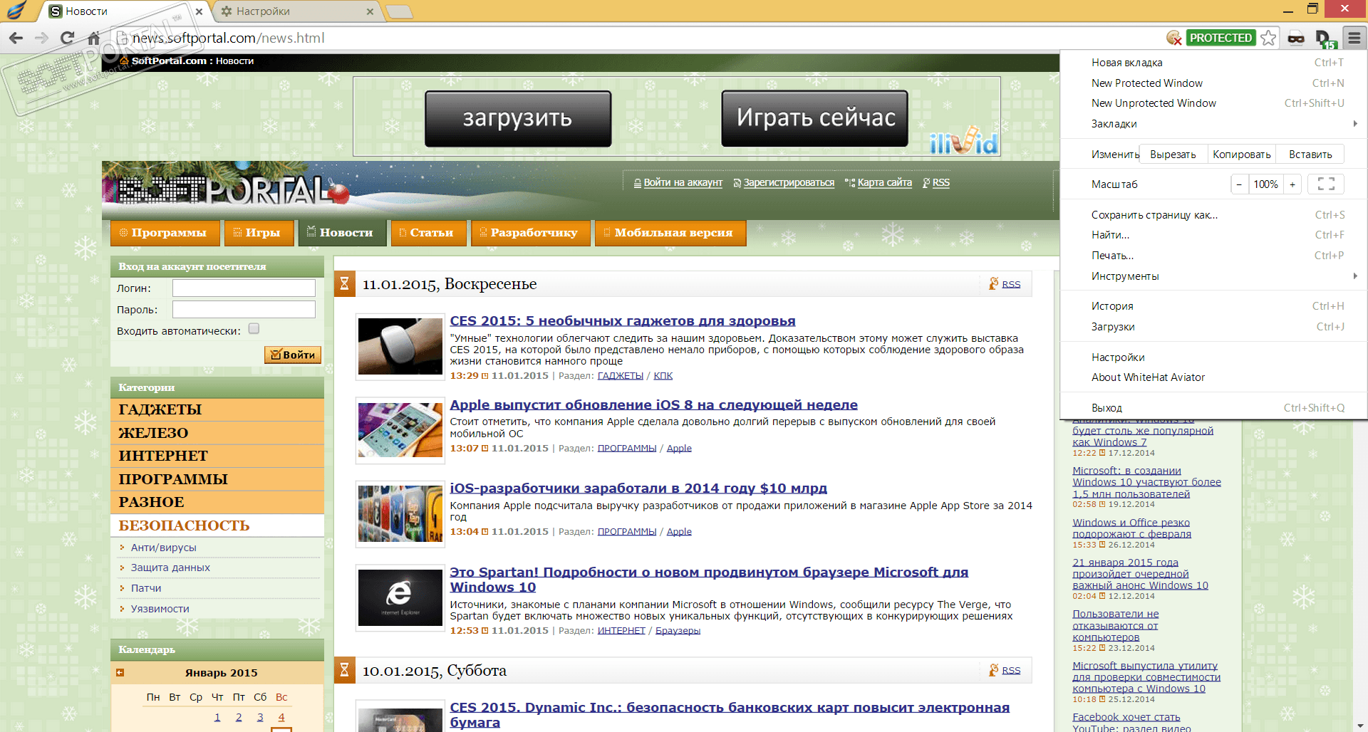Click Копировать in the edit row
The width and height of the screenshot is (1368, 732).
point(1241,155)
